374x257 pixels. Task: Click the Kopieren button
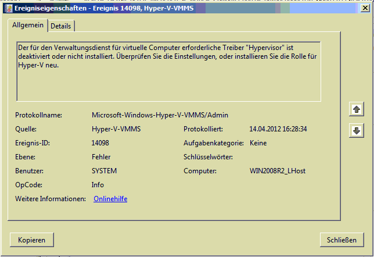pyautogui.click(x=32, y=240)
